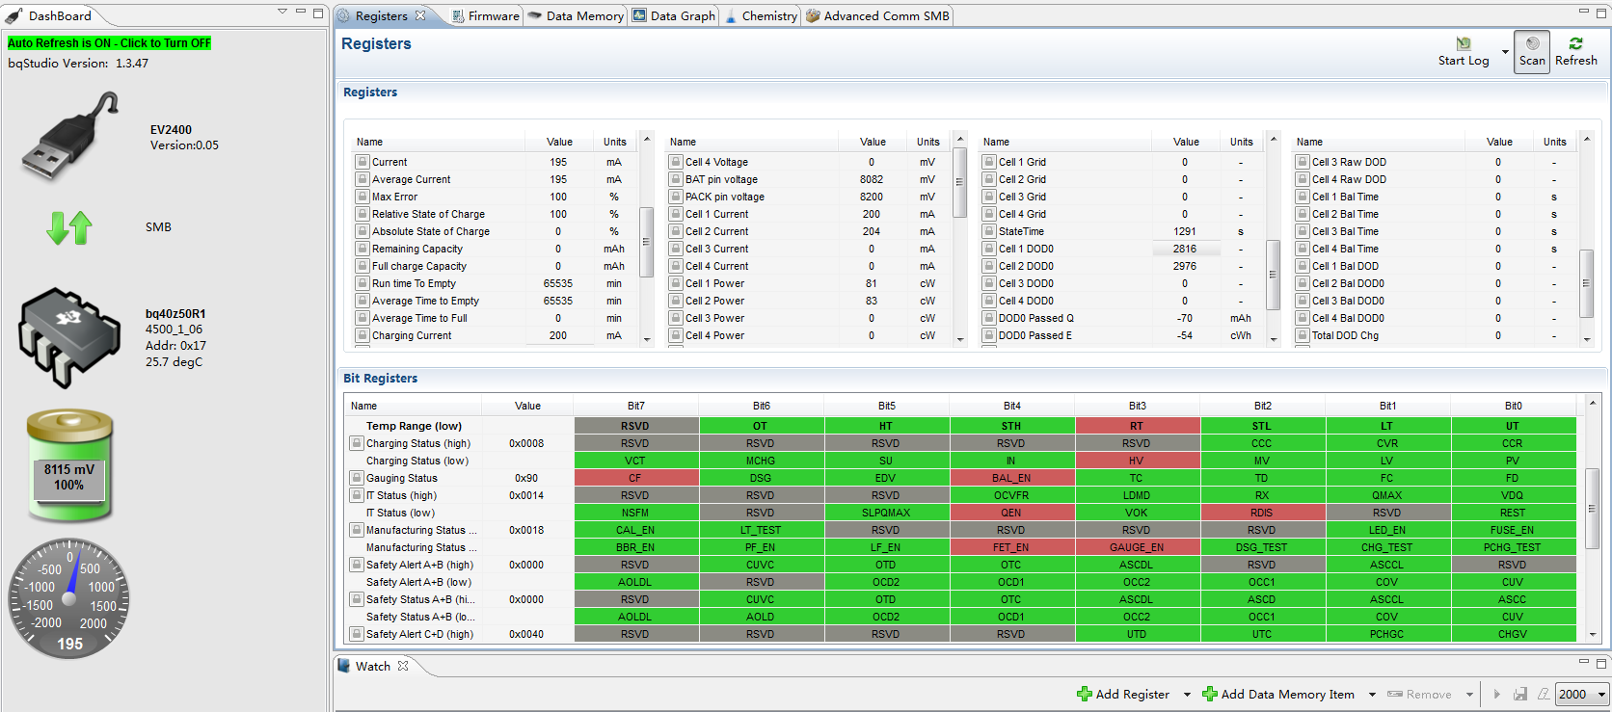The image size is (1612, 712).
Task: Click the icon beside PACK pin voltage
Action: point(676,197)
